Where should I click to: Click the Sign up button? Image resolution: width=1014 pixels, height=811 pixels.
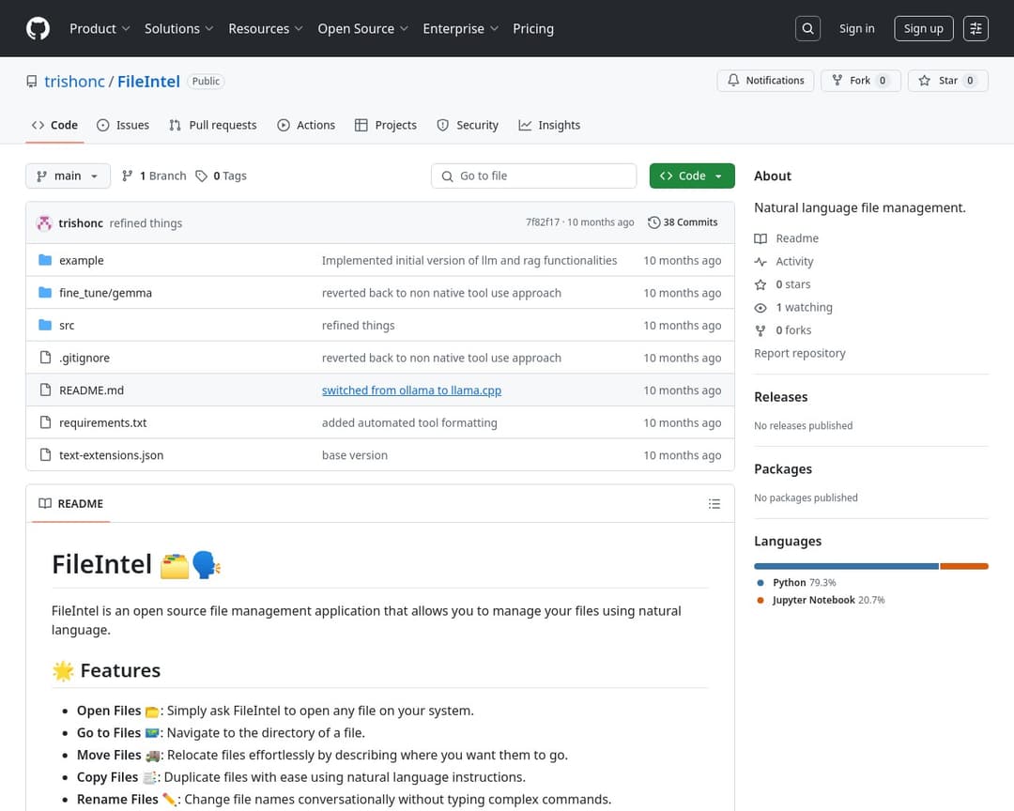[x=924, y=28]
